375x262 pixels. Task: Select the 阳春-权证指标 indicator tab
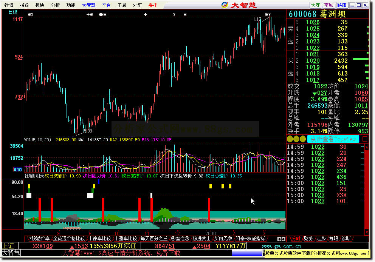click(250, 238)
